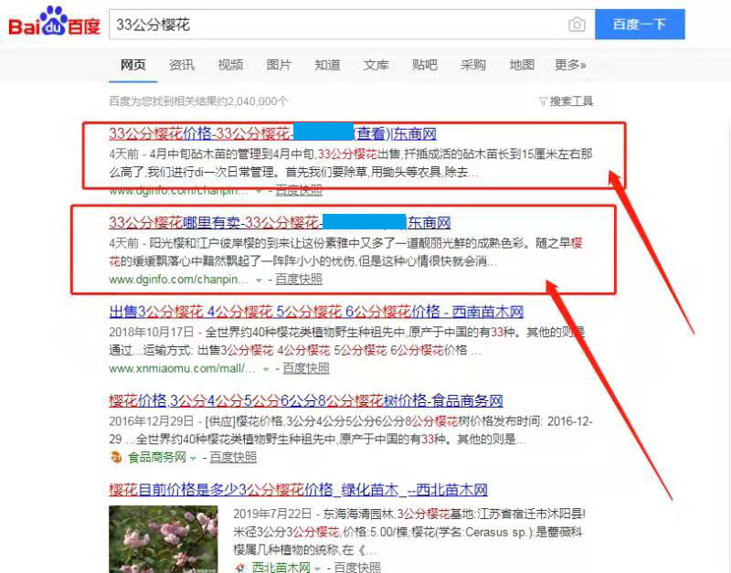This screenshot has width=731, height=573.
Task: Click the 西北苗木网 source favicon
Action: coord(240,568)
